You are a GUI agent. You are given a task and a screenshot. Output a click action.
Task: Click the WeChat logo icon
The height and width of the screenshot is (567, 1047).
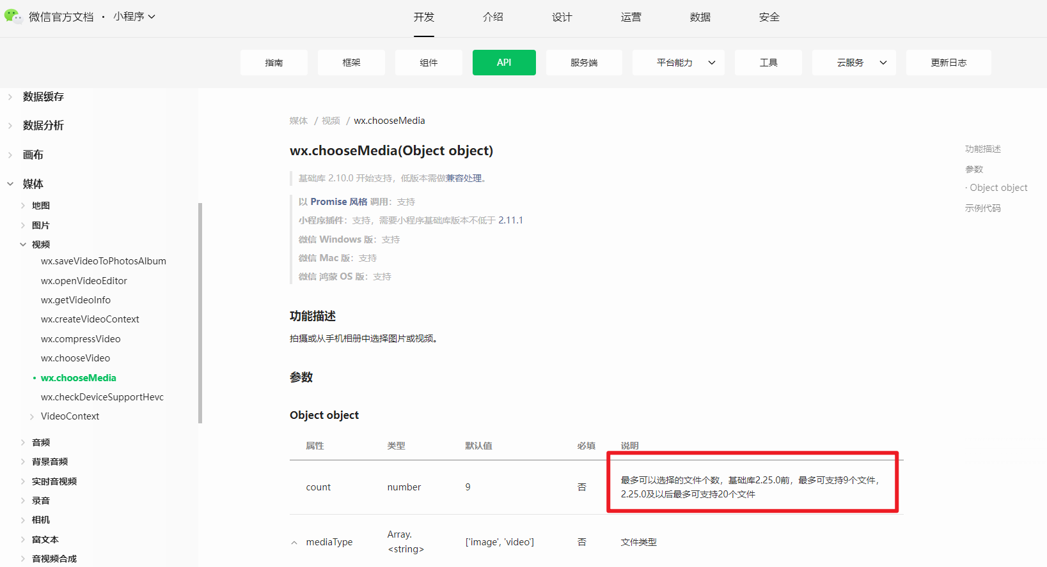click(x=12, y=16)
